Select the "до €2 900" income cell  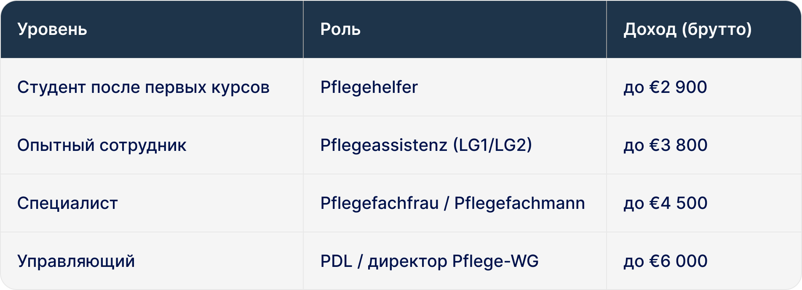(x=665, y=87)
